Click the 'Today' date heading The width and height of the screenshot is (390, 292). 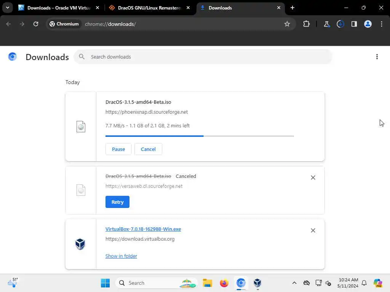click(x=72, y=82)
